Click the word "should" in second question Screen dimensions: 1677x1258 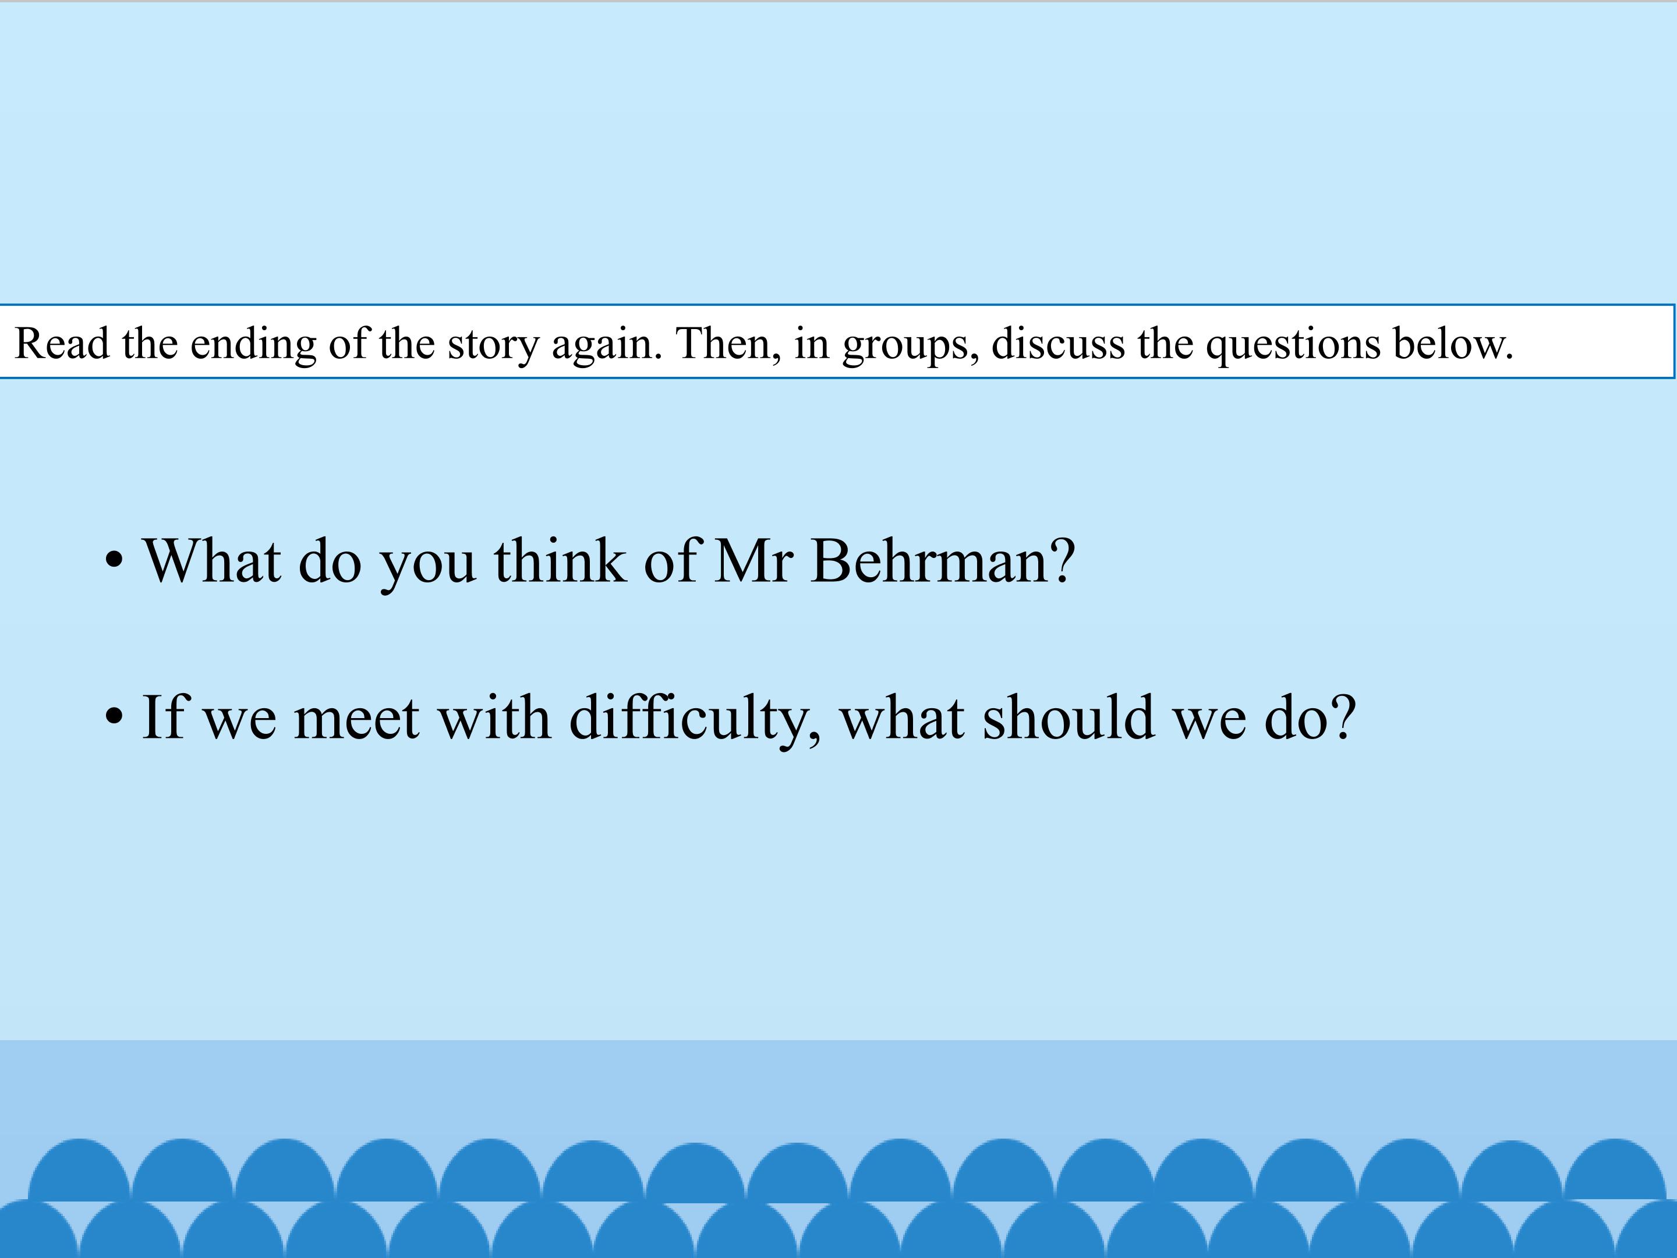[1069, 718]
